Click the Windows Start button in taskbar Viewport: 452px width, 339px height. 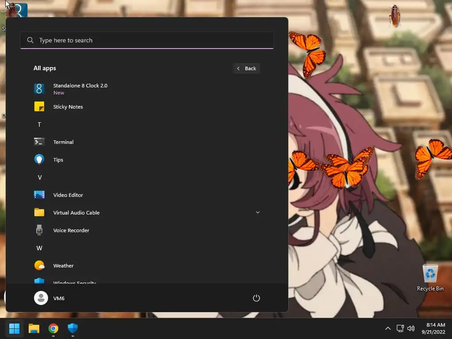point(14,328)
